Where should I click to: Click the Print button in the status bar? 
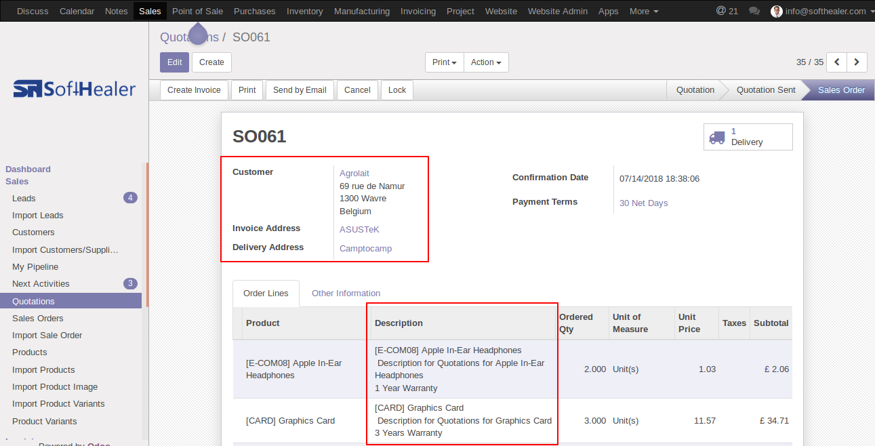247,90
